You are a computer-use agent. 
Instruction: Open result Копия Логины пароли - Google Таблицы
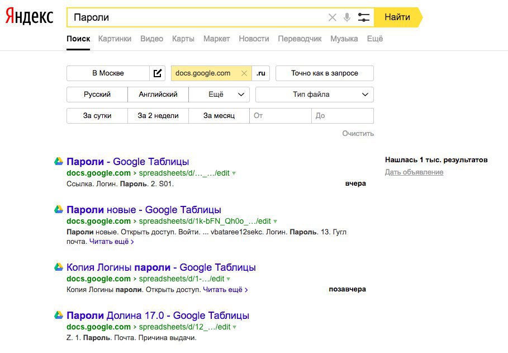click(161, 267)
